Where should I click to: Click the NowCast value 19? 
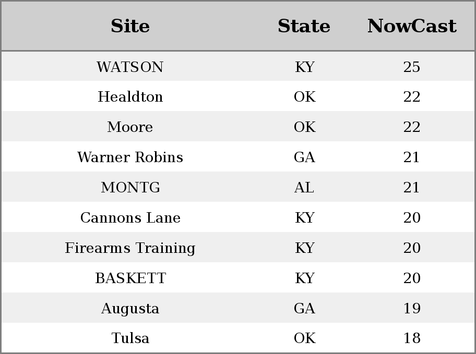(412, 308)
